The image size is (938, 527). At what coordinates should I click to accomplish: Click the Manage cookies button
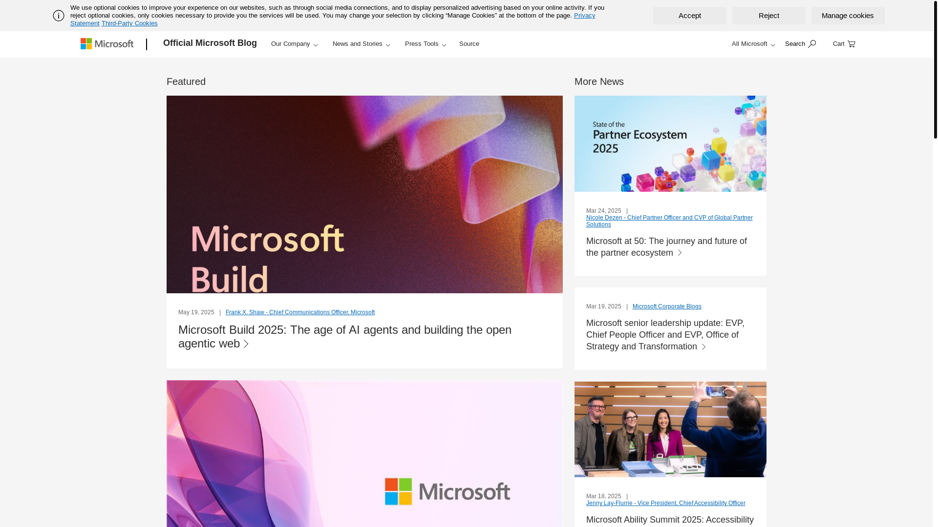(x=848, y=16)
